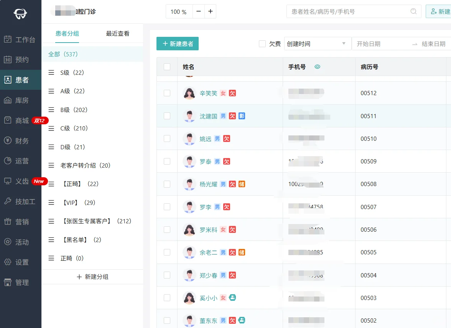Screen dimensions: 451x328
Task: Open the 义齿 denture monitor icon
Action: click(8, 181)
